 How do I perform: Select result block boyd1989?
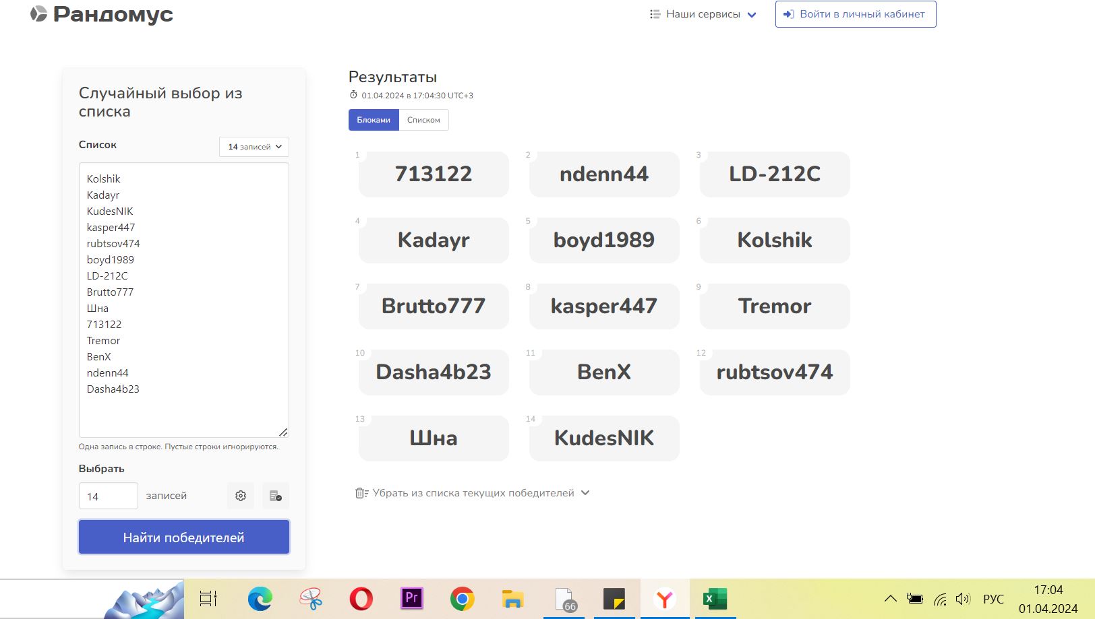(x=604, y=240)
